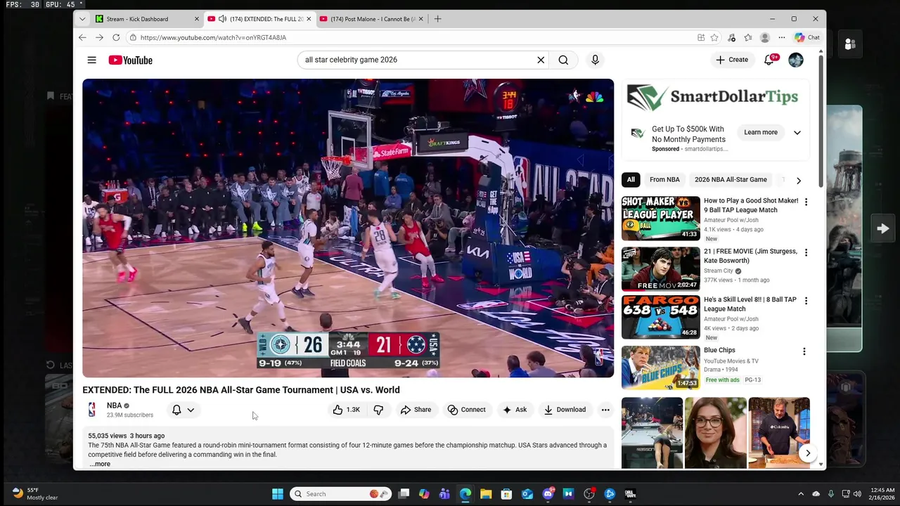Select 2026 NBA All-Star Game chip
This screenshot has height=506, width=900.
(731, 180)
